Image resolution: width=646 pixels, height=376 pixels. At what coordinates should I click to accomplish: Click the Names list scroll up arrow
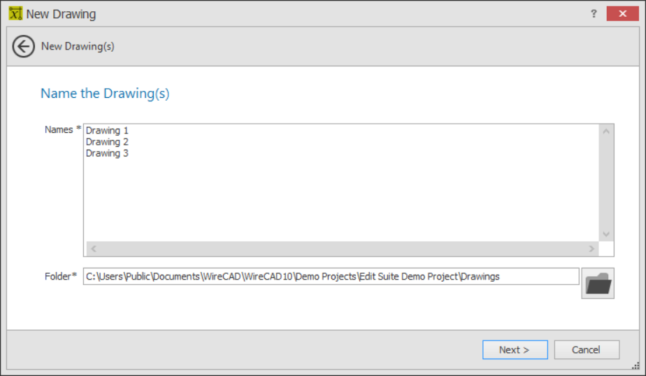point(606,131)
